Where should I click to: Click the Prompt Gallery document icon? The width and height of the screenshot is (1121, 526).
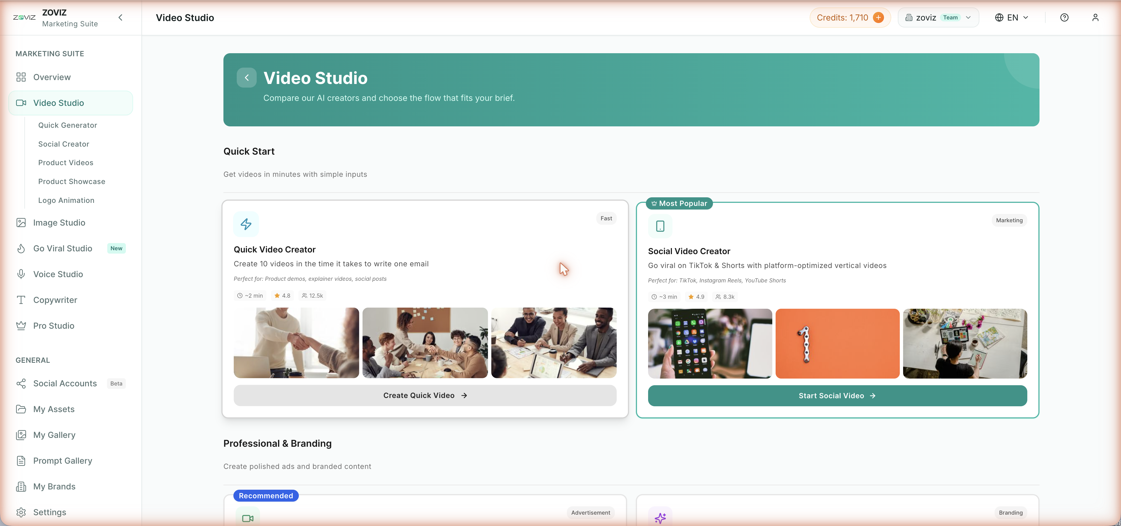21,460
